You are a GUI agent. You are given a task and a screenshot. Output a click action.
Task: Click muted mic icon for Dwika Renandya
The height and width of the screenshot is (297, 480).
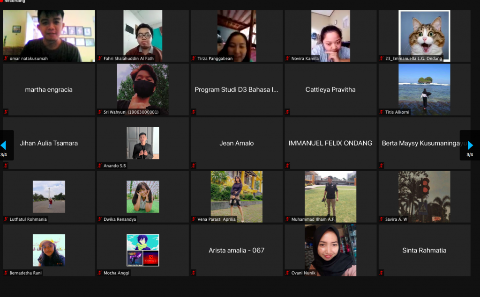coord(99,219)
